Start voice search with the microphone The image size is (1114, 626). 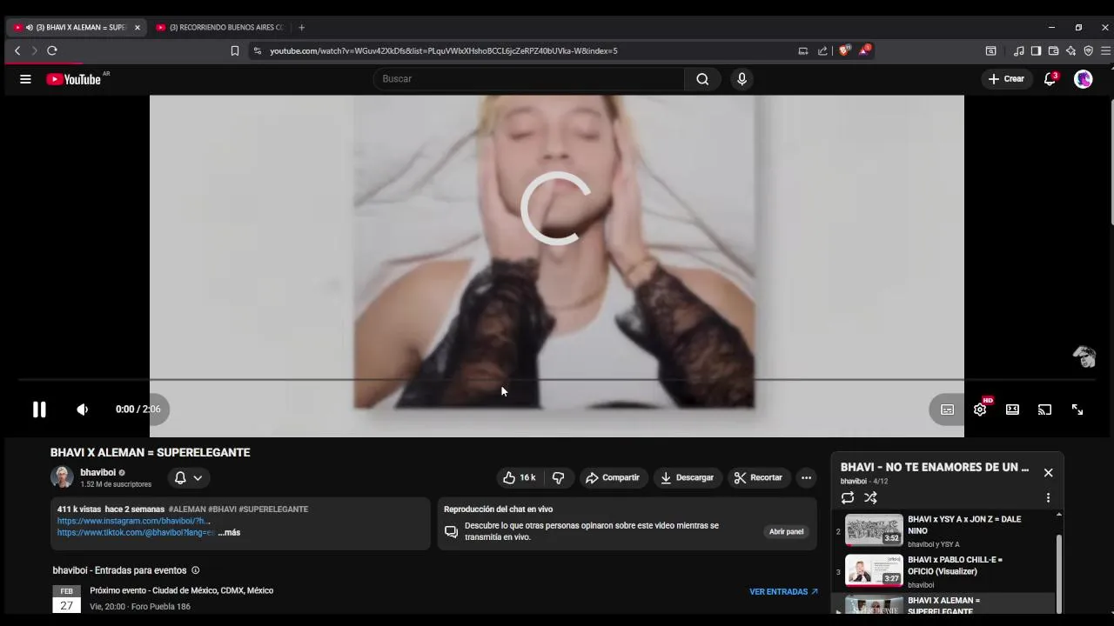742,79
